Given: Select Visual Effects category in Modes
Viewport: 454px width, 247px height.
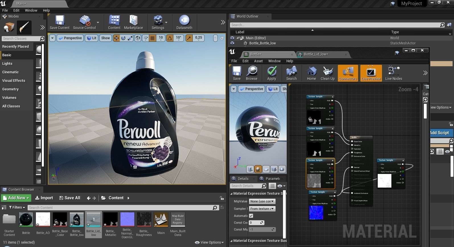Looking at the screenshot, I should [x=14, y=81].
